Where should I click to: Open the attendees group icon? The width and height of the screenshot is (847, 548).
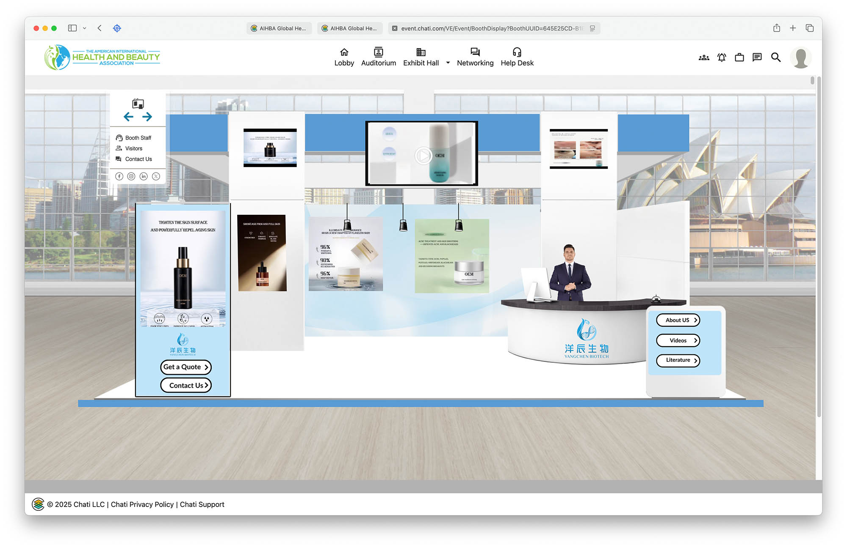704,58
